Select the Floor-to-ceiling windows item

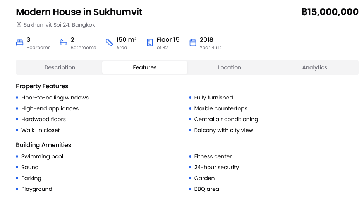(55, 98)
